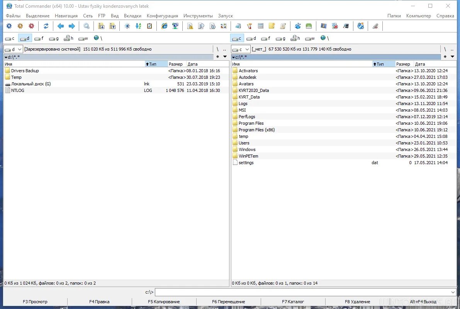460x309 pixels.
Task: Switch left panel to drive c
Action: click(10, 38)
